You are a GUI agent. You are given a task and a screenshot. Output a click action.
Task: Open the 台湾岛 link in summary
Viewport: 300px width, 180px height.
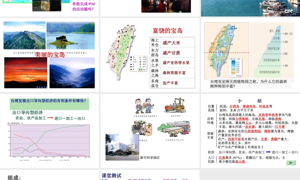[234, 106]
